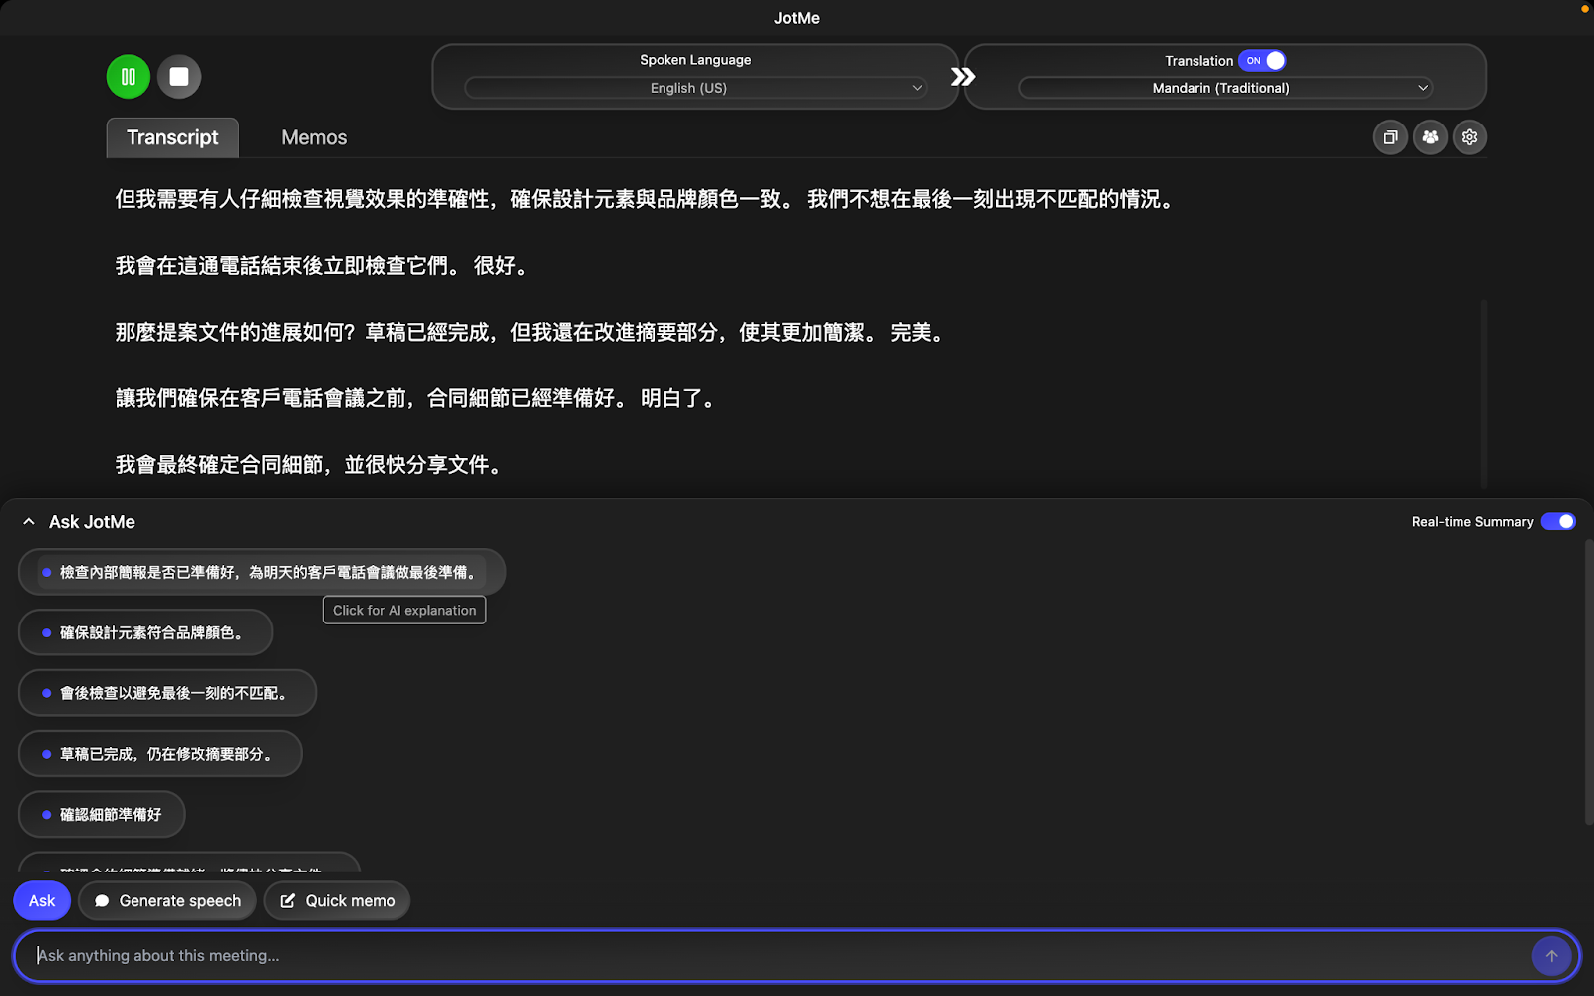The height and width of the screenshot is (996, 1594).
Task: Switch to the Memos tab
Action: pyautogui.click(x=313, y=137)
